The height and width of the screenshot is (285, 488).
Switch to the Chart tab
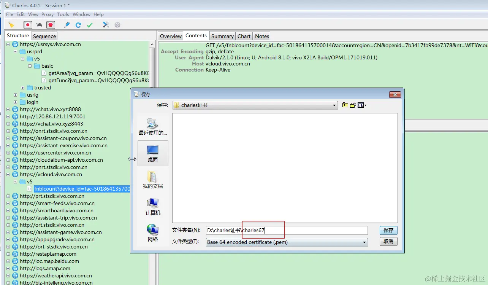(x=244, y=36)
